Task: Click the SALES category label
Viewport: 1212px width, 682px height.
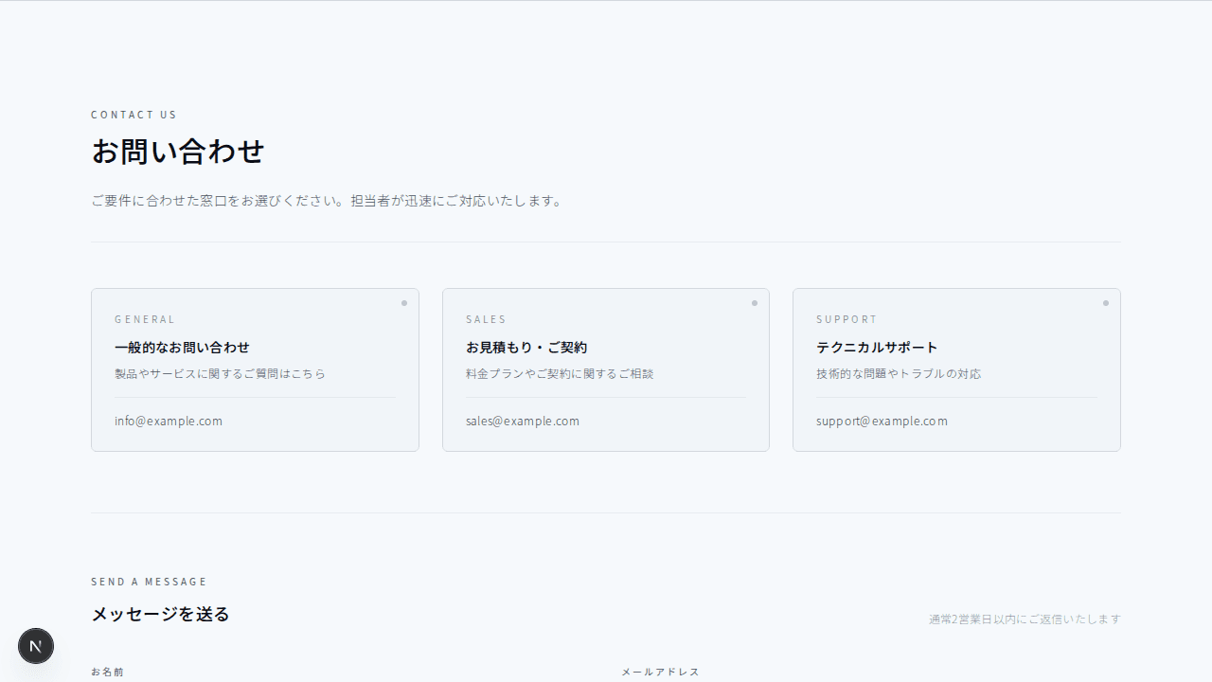Action: [486, 320]
